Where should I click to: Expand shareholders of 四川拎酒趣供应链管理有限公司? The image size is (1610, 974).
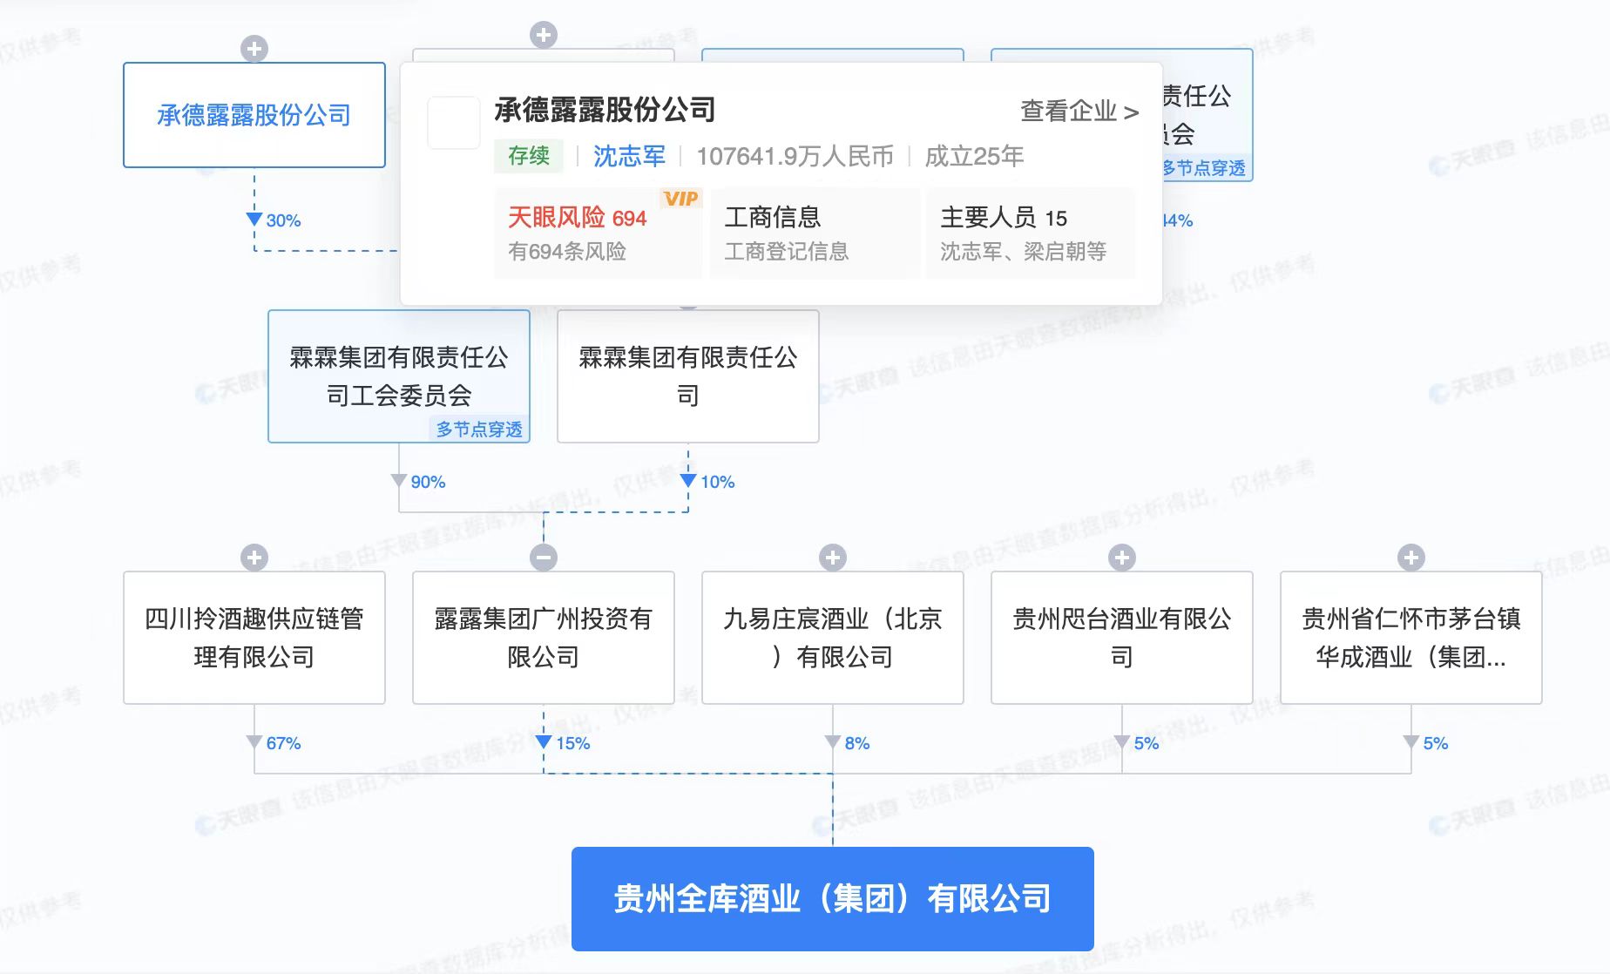(x=254, y=558)
